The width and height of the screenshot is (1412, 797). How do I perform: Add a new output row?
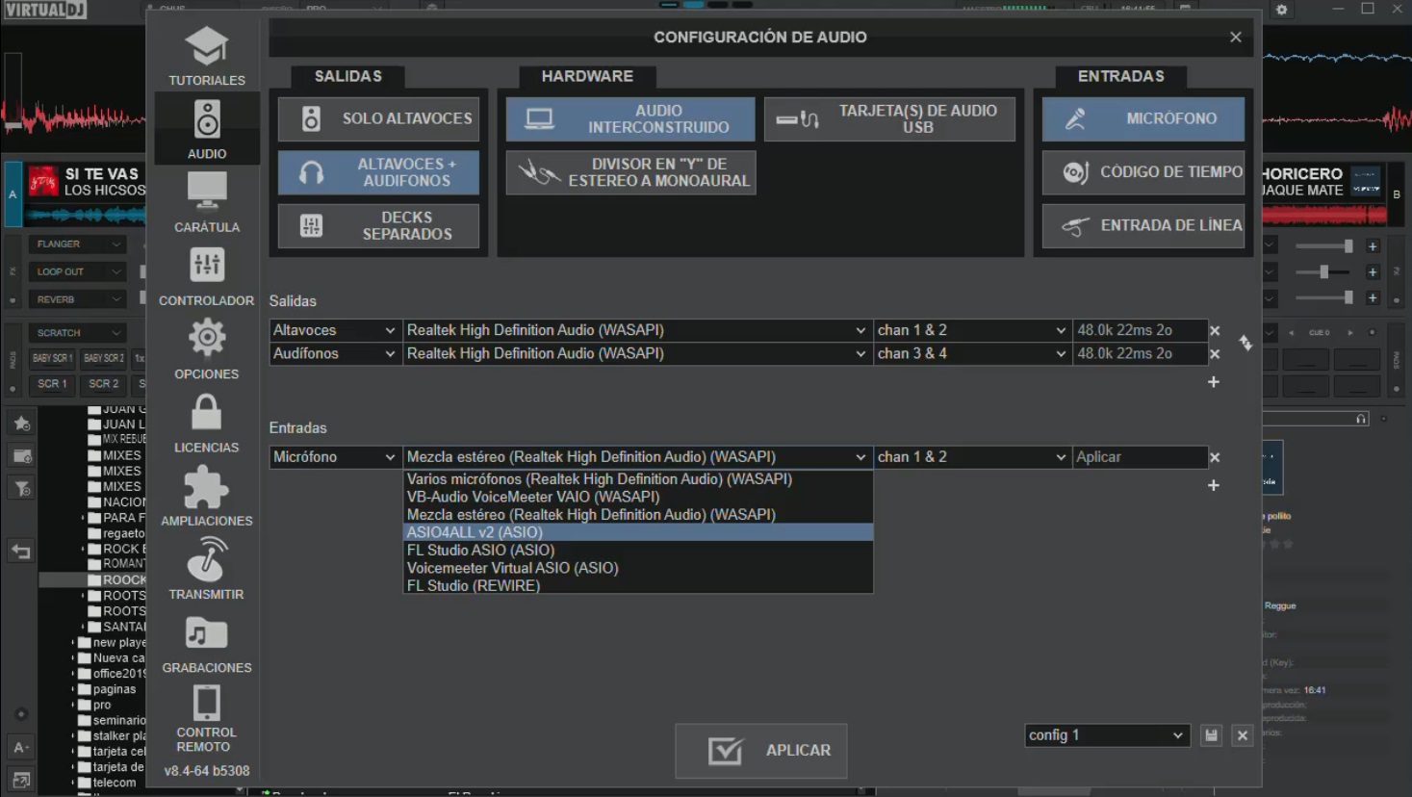pyautogui.click(x=1214, y=382)
